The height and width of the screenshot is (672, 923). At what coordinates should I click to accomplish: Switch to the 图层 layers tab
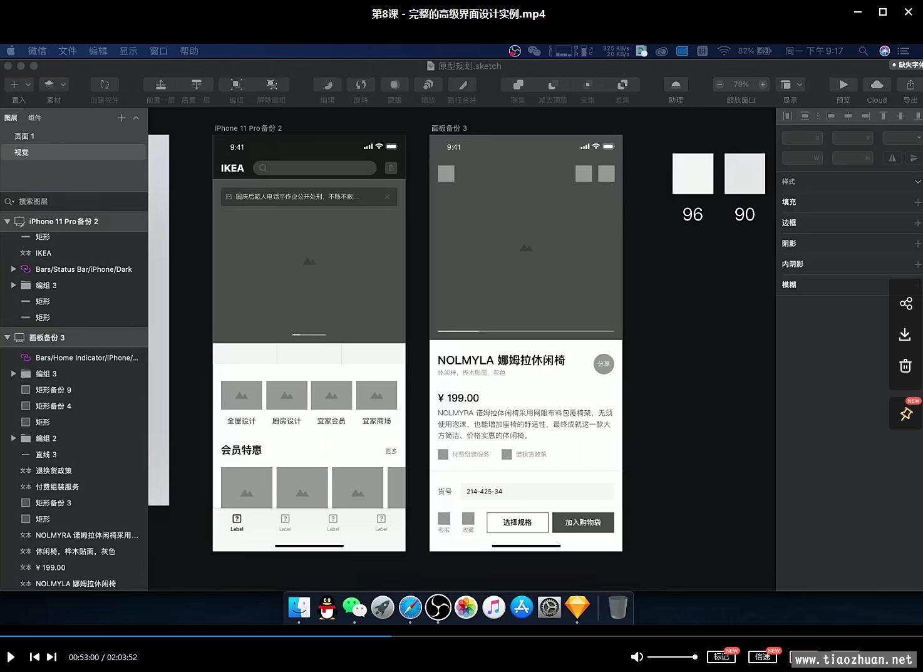[x=11, y=118]
